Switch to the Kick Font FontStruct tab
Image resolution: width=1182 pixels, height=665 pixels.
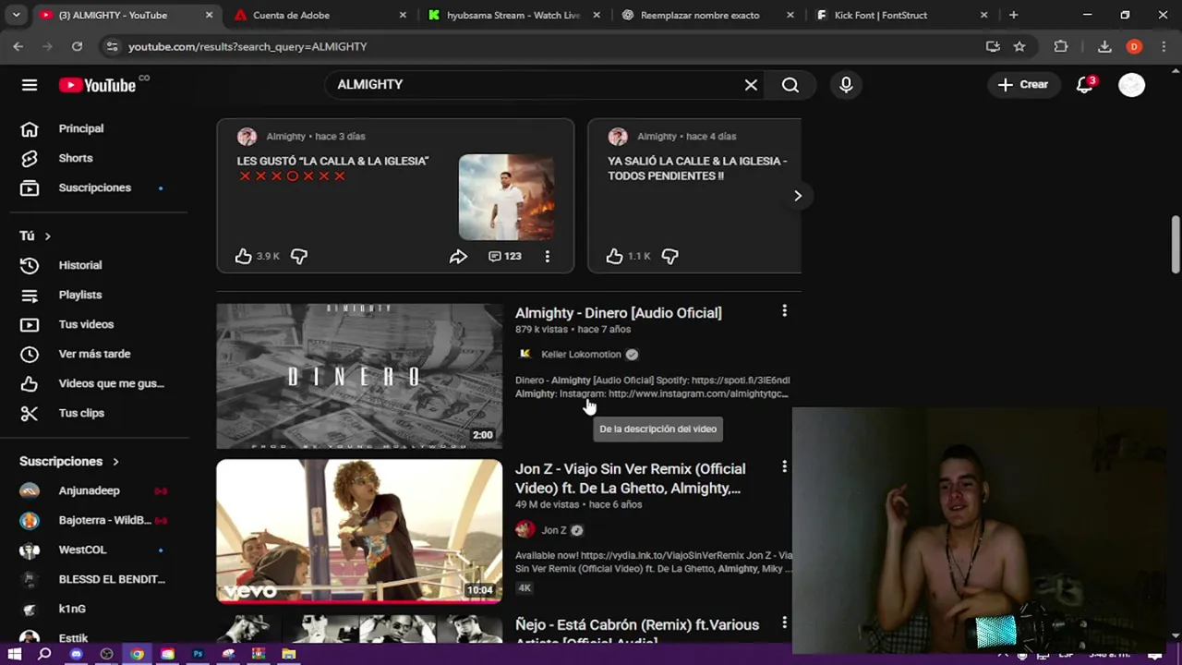click(x=901, y=15)
